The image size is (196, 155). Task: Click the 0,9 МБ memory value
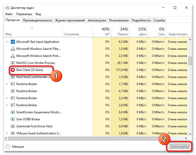pyautogui.click(x=123, y=126)
